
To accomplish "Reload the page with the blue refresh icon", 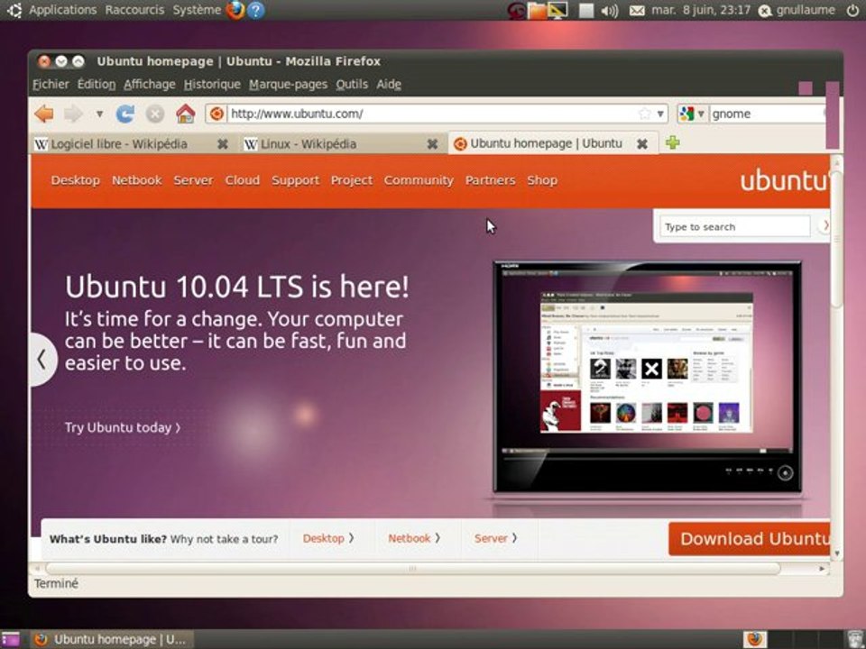I will 125,114.
